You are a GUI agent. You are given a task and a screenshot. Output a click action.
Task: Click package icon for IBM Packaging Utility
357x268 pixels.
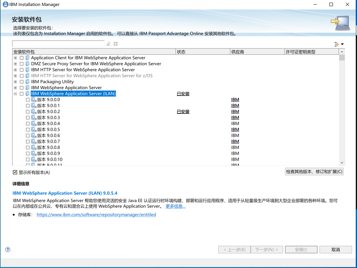(27, 82)
